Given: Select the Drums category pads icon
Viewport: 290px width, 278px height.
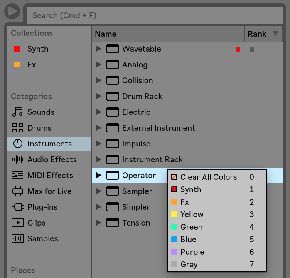Looking at the screenshot, I should coord(18,128).
